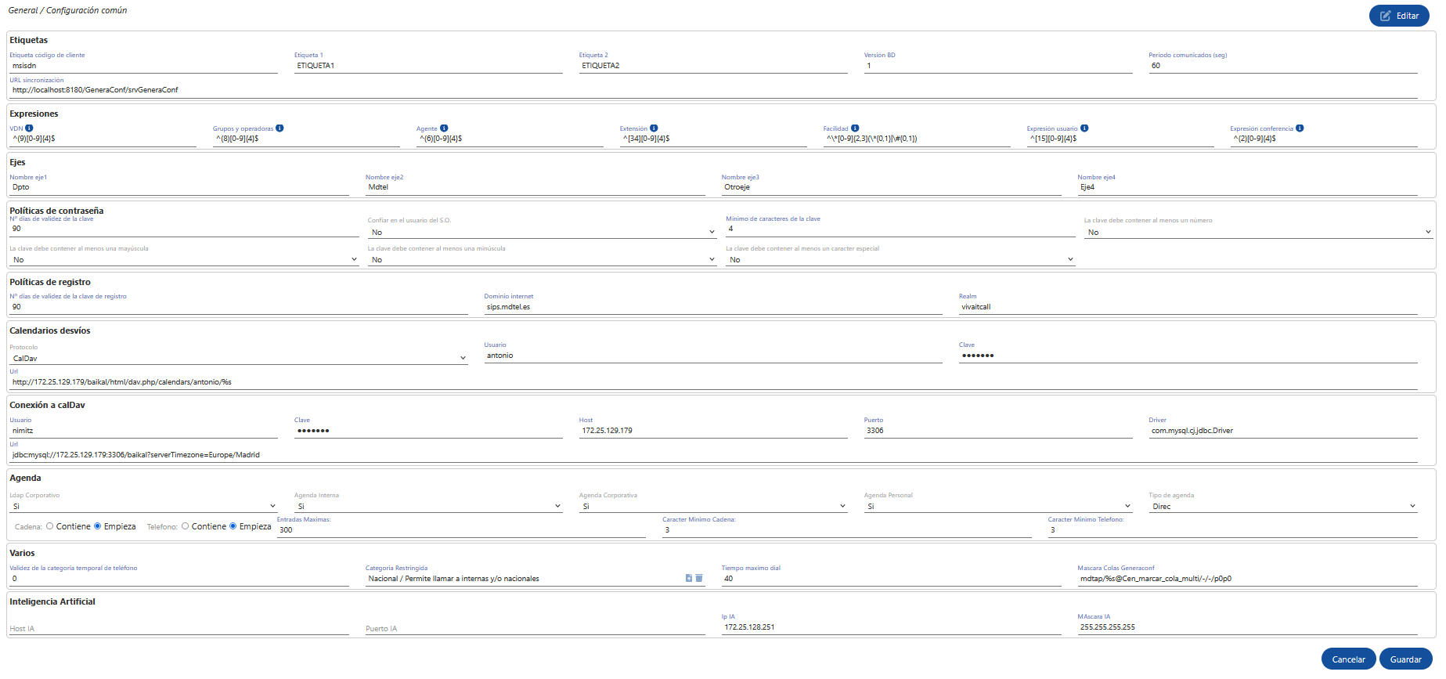Click the Etiqueta 1 input field
1446x679 pixels.
tap(428, 66)
